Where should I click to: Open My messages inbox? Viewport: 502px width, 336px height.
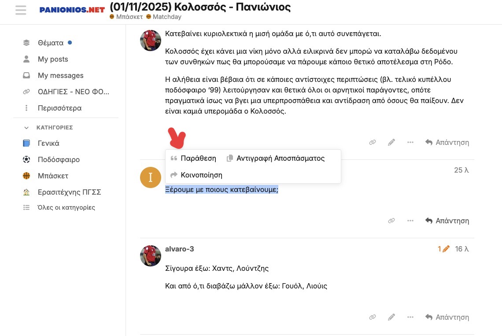pos(60,75)
